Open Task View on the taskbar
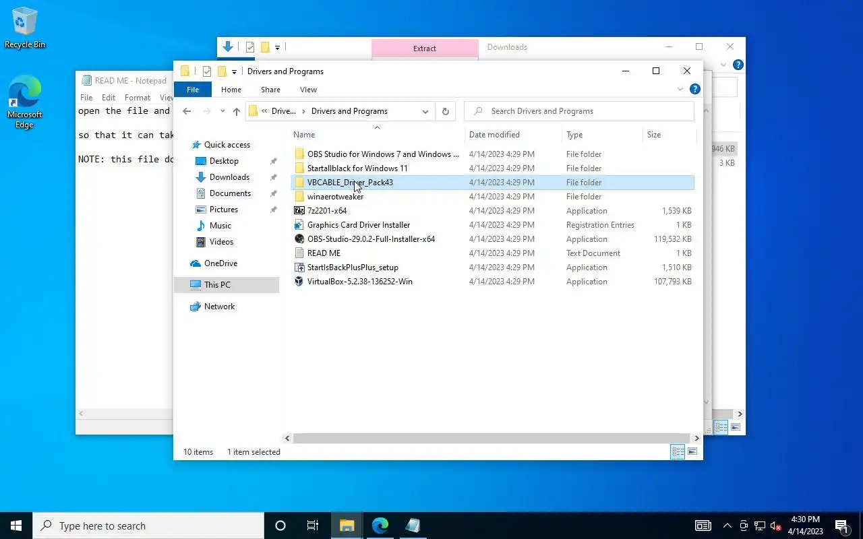 pos(312,526)
